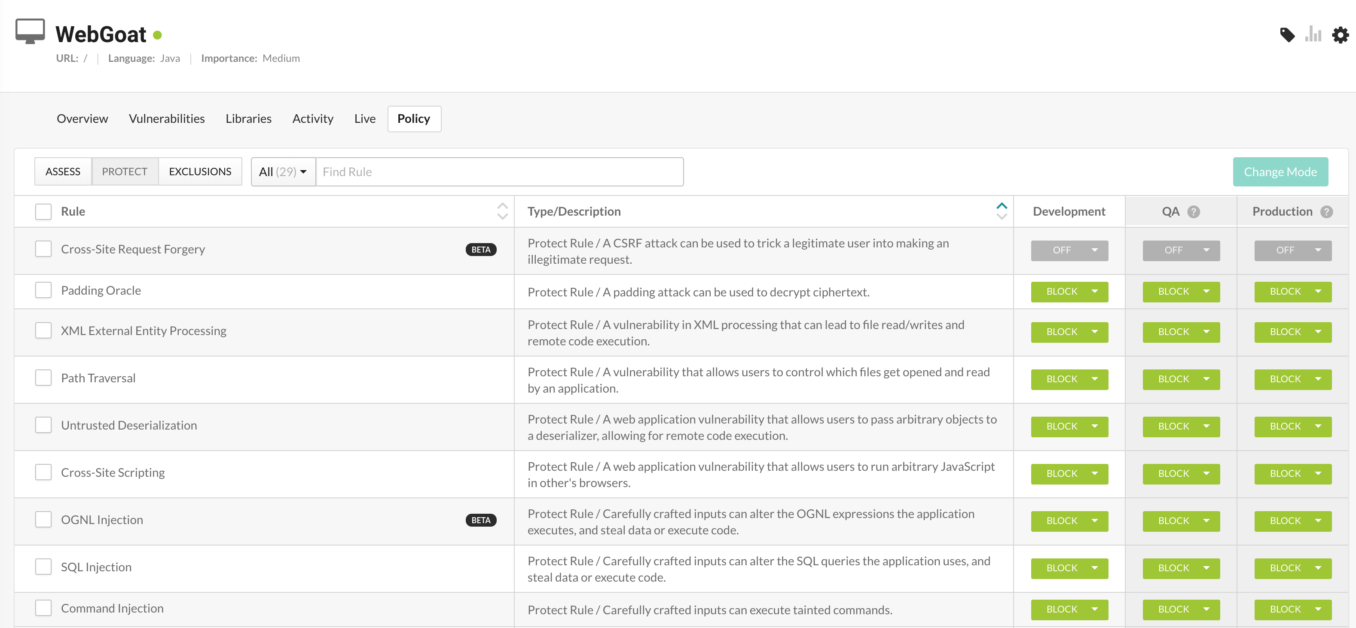The width and height of the screenshot is (1356, 628).
Task: Open the XML External Entity Processing rule
Action: [x=143, y=331]
